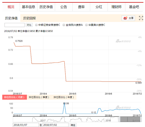
Task: Check the 华夏鼎兴债券C checkbox
Action: [86, 25]
